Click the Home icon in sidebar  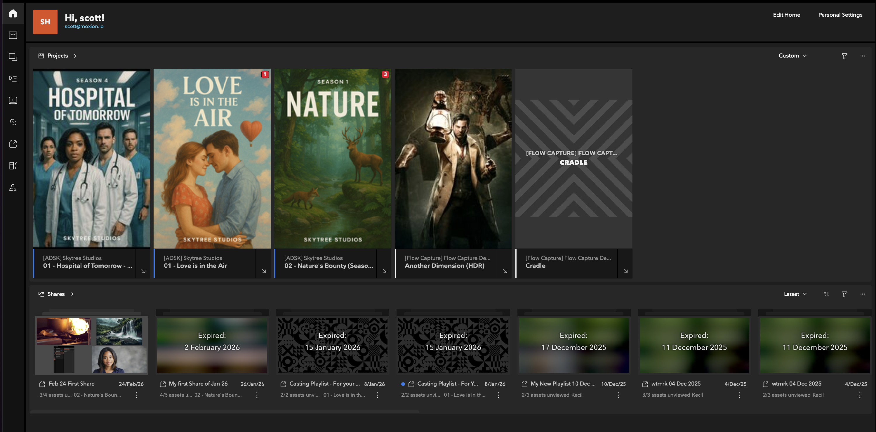(13, 13)
